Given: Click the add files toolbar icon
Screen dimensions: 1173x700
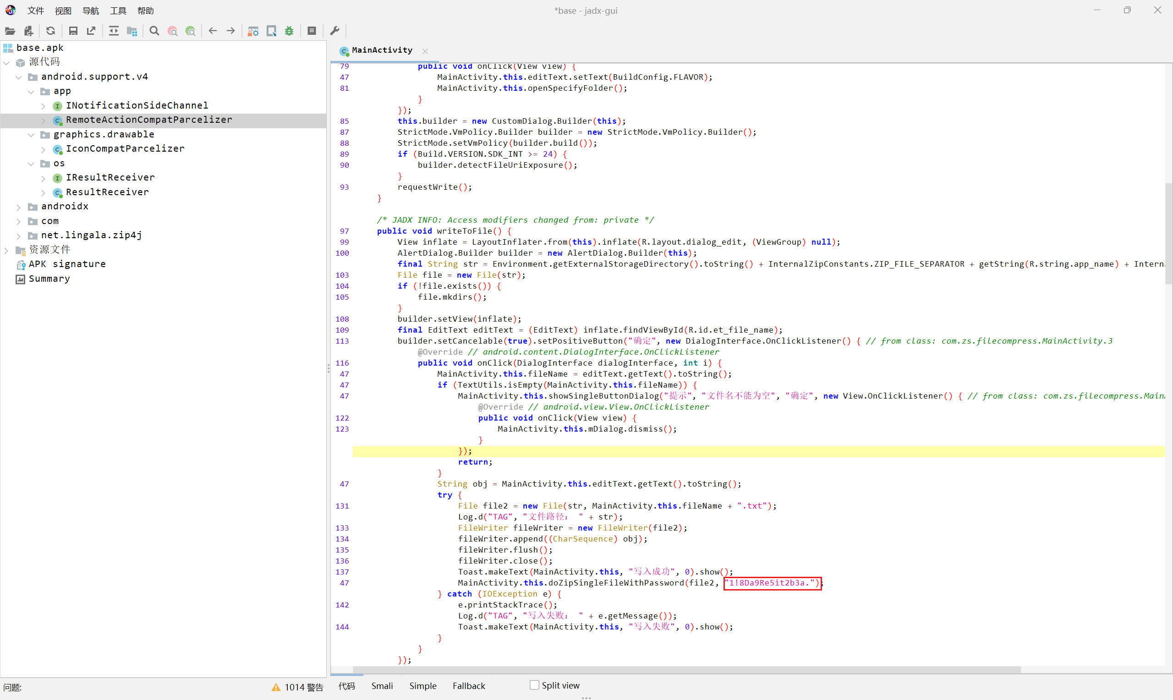Looking at the screenshot, I should (x=28, y=31).
